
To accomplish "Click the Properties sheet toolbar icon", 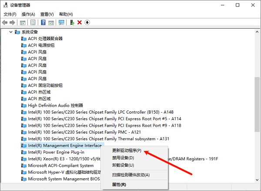I will 33,22.
